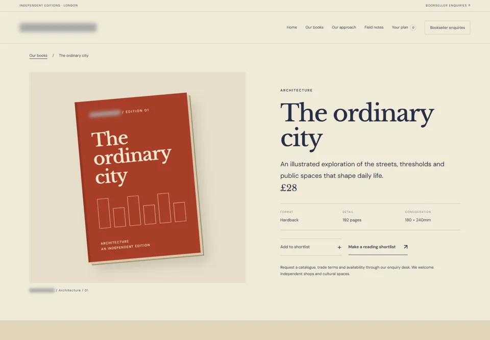Click arrow icon next to reading shortlist
This screenshot has height=340, width=490.
(x=405, y=247)
